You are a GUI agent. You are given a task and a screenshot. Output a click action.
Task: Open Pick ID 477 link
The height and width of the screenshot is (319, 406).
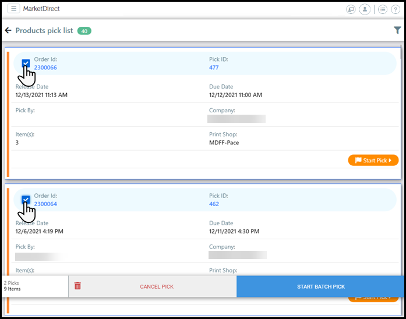[214, 68]
